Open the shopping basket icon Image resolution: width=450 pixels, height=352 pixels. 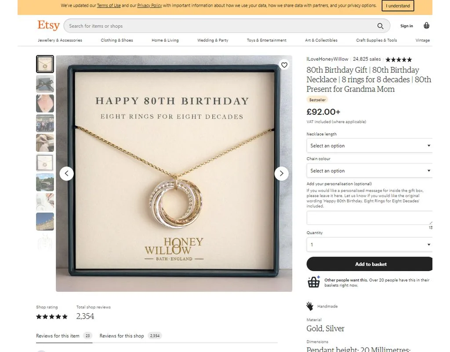pyautogui.click(x=426, y=26)
